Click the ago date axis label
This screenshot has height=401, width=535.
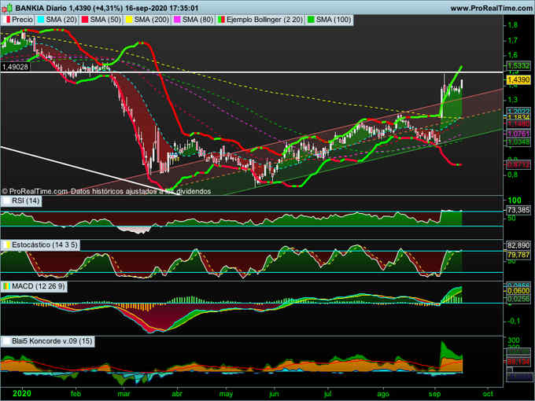click(x=383, y=394)
